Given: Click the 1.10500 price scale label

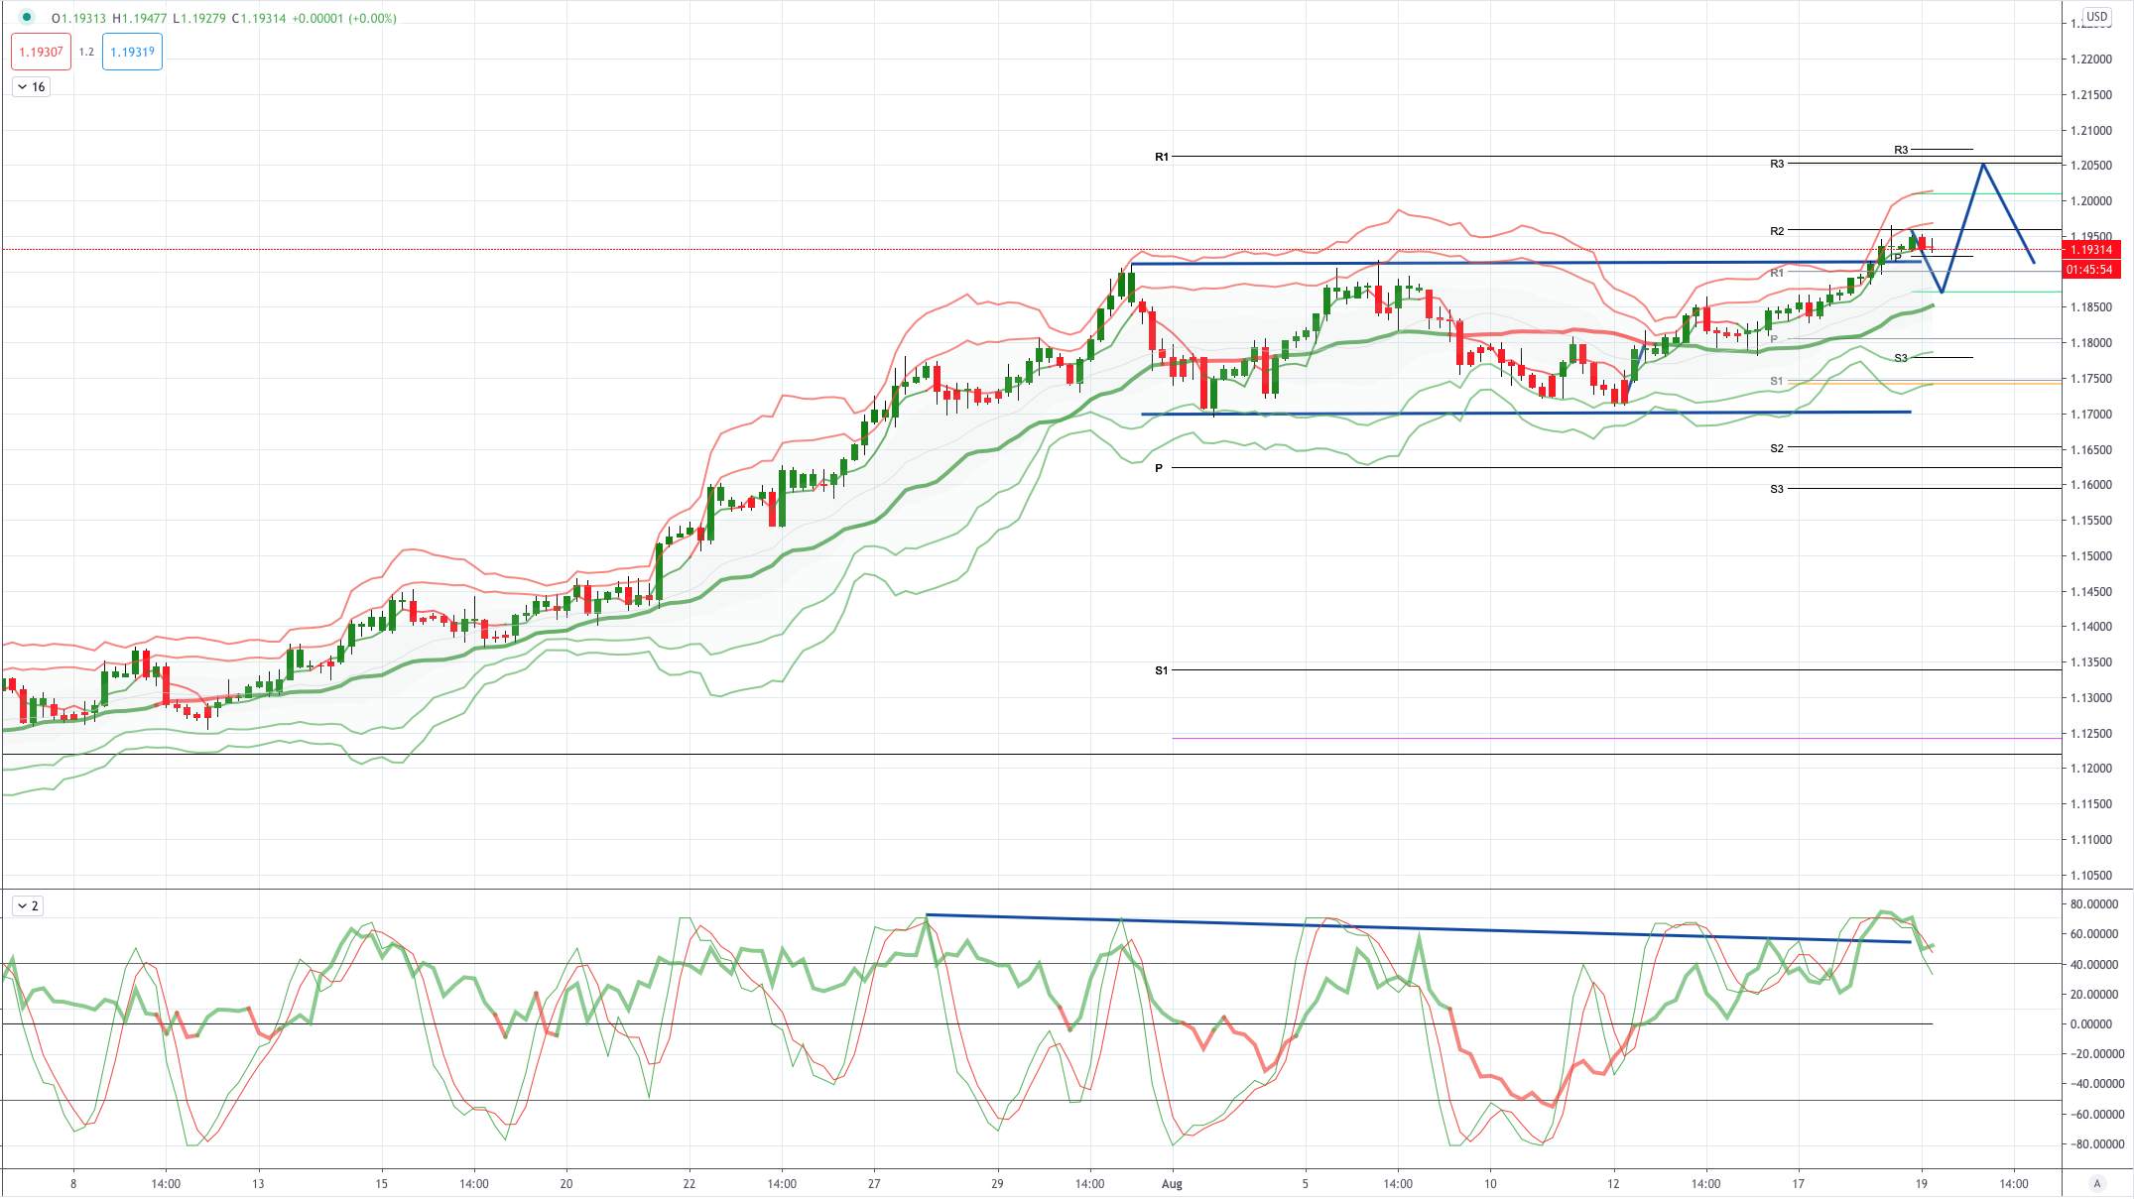Looking at the screenshot, I should pyautogui.click(x=2090, y=875).
